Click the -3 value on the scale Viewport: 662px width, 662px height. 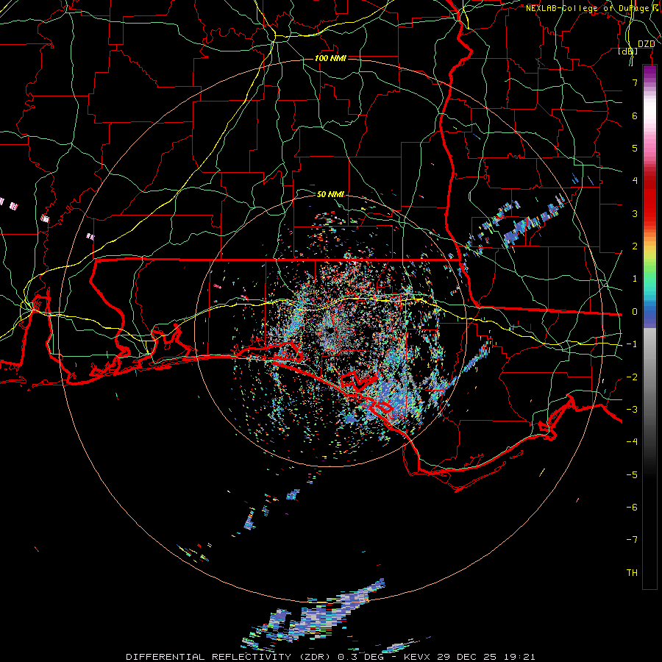point(632,410)
